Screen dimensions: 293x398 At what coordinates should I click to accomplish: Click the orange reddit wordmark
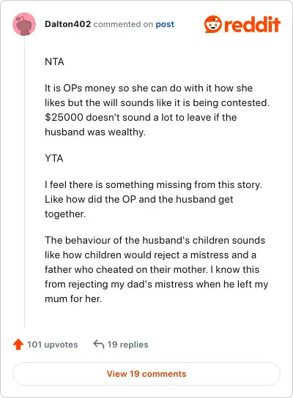252,25
